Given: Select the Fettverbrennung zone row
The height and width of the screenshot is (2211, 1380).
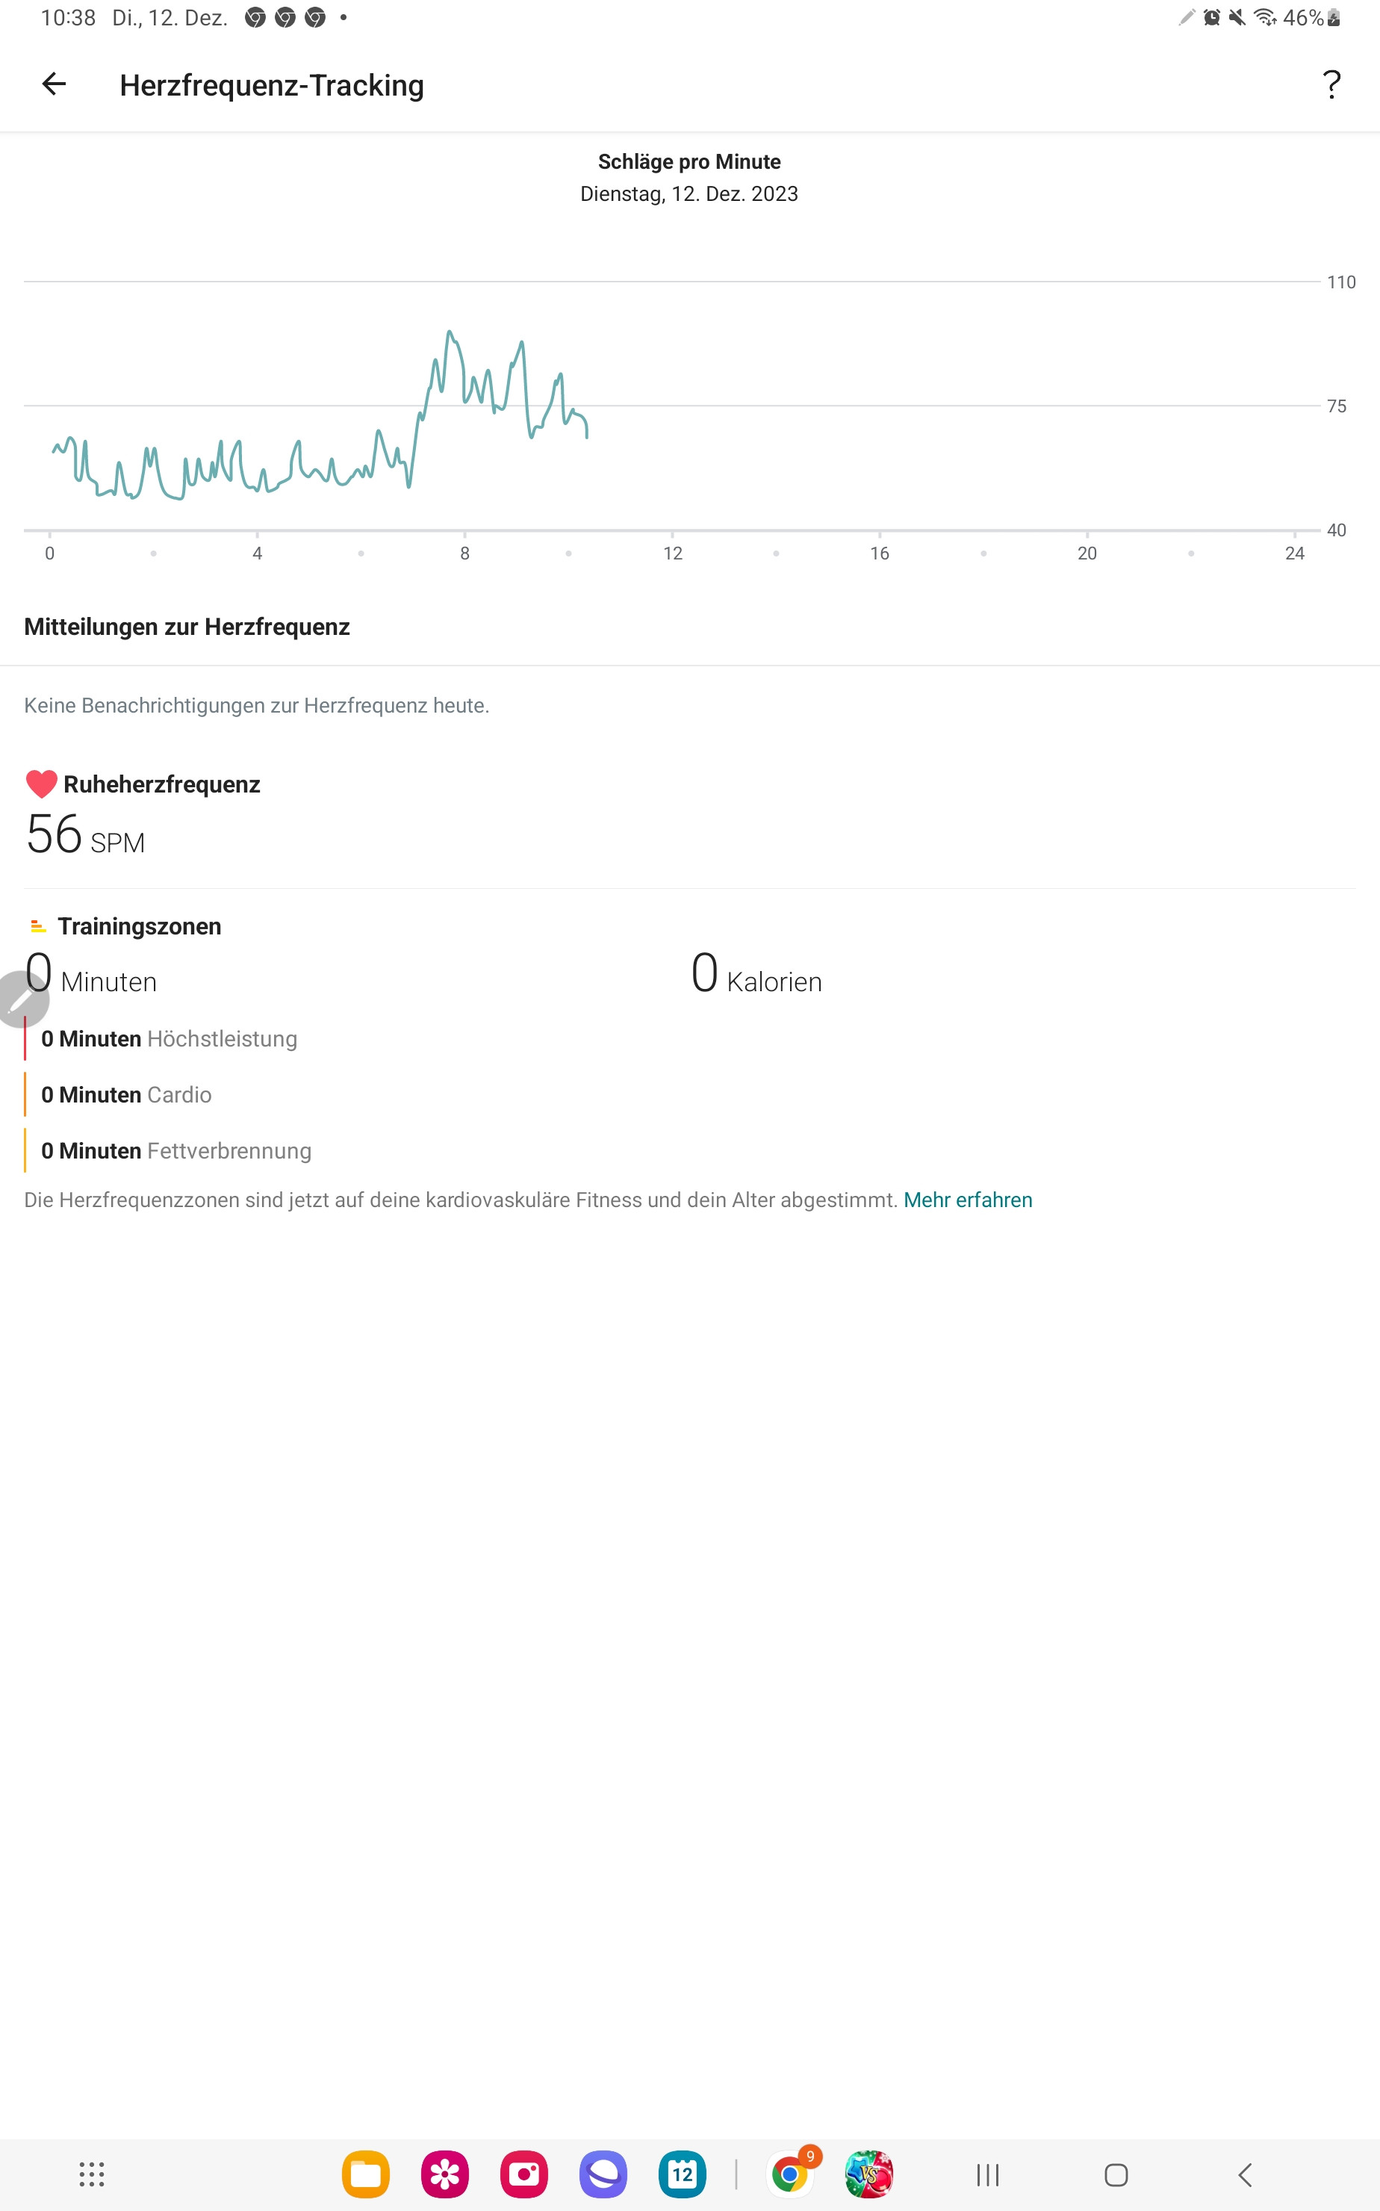Looking at the screenshot, I should [x=176, y=1150].
